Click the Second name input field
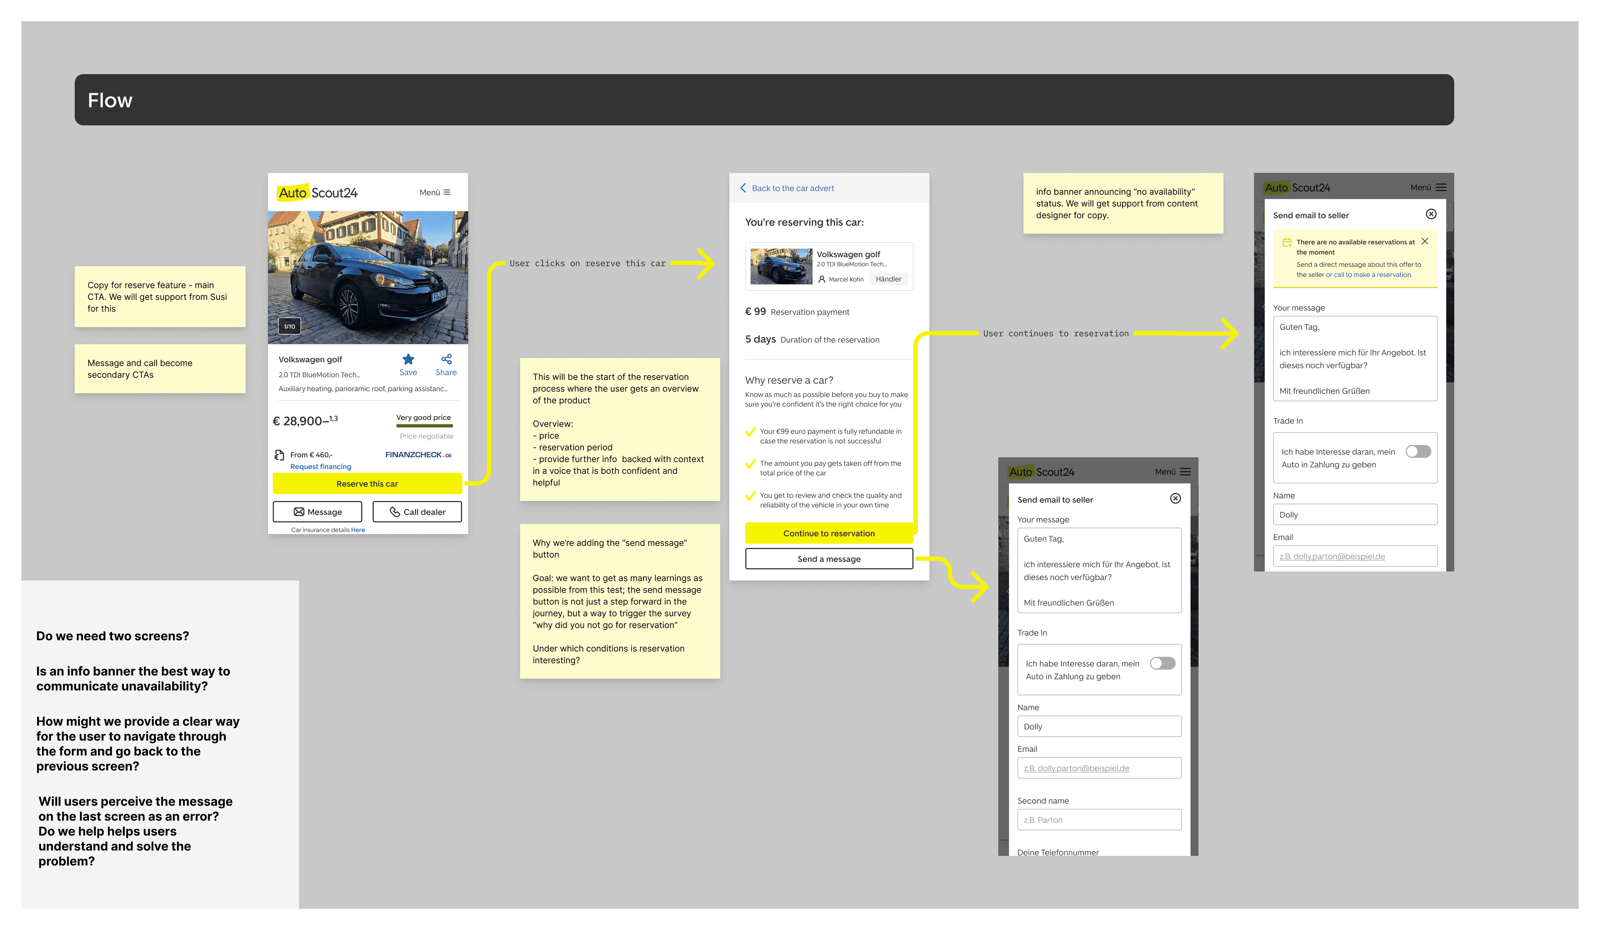Viewport: 1600px width, 930px height. point(1099,820)
